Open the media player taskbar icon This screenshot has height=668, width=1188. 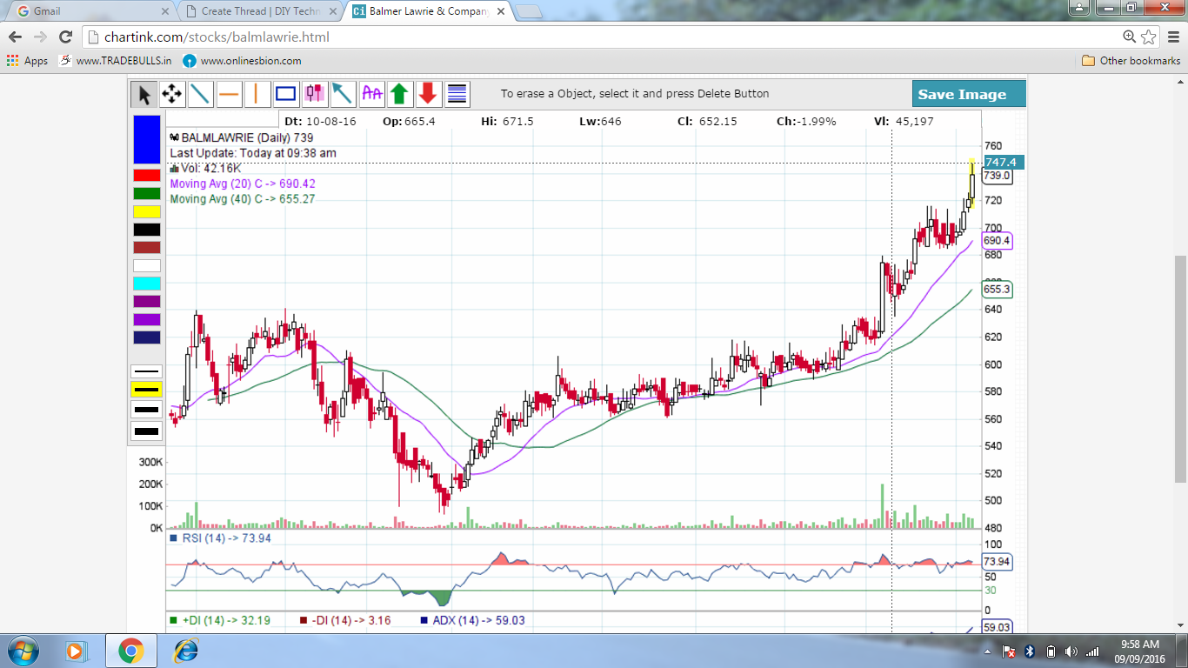tap(75, 651)
